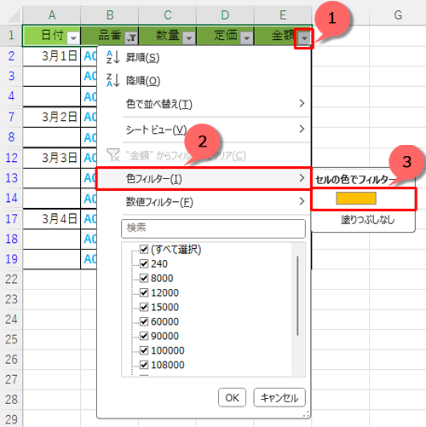Uncheck the 15000 value checkbox
This screenshot has height=427, width=426.
tap(144, 307)
